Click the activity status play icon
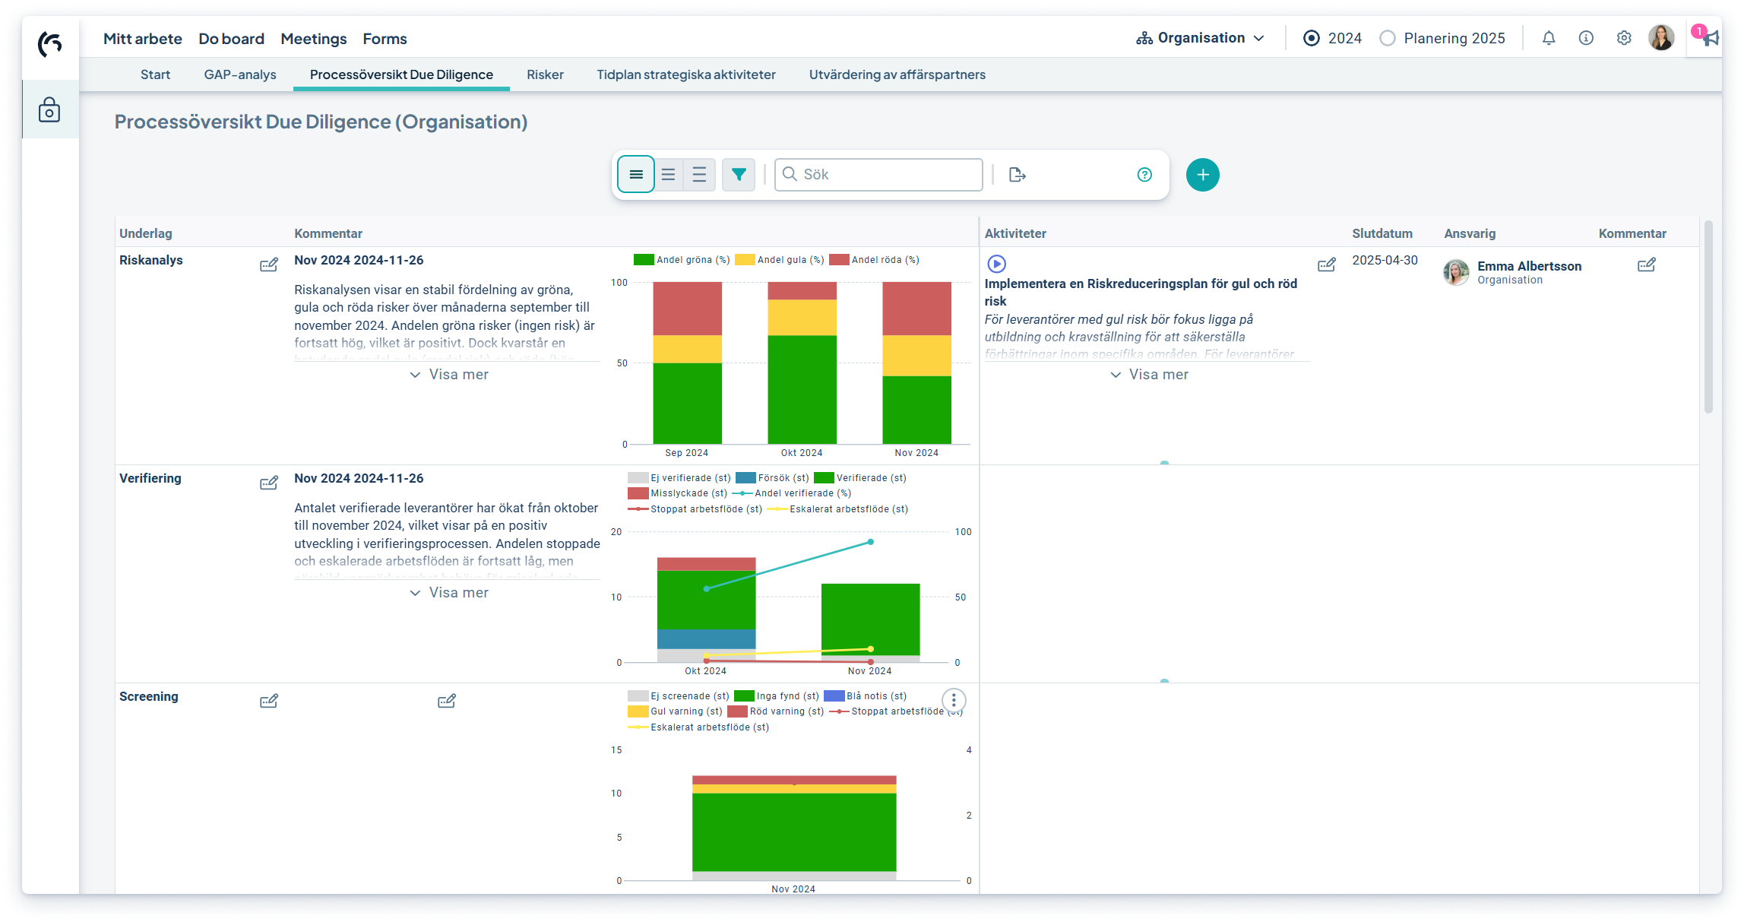This screenshot has height=922, width=1744. coord(996,264)
